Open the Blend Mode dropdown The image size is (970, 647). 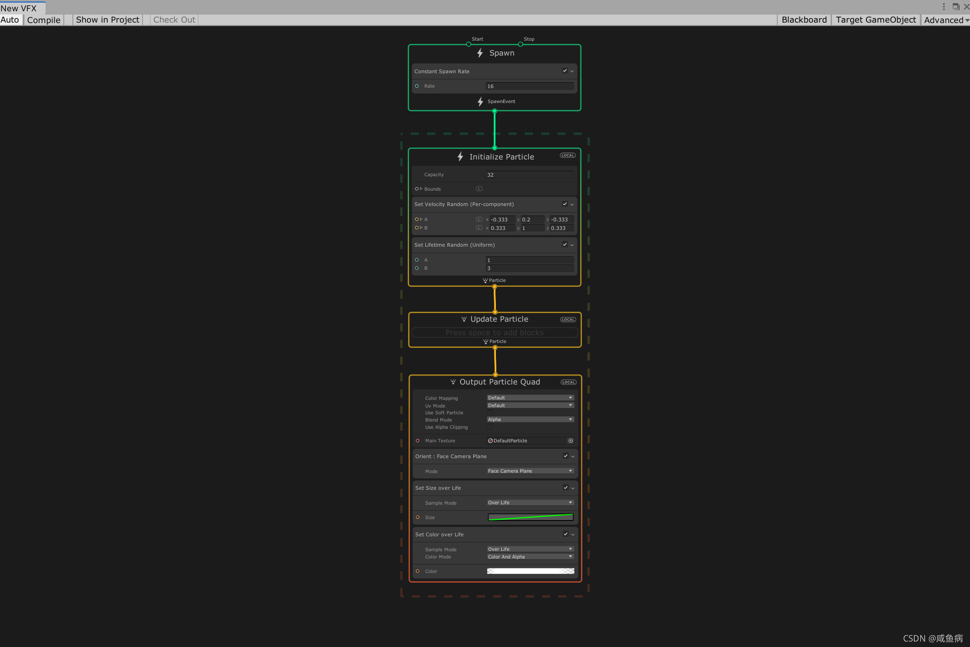pos(530,420)
